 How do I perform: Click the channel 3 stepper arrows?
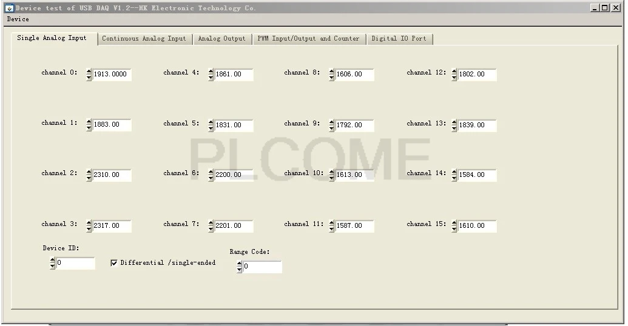89,225
